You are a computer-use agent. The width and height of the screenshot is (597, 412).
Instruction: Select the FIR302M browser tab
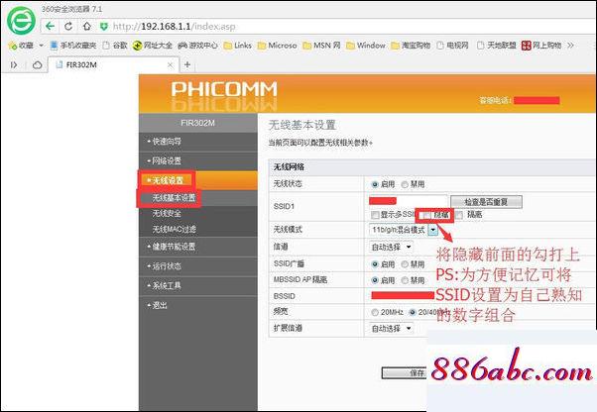[x=113, y=65]
